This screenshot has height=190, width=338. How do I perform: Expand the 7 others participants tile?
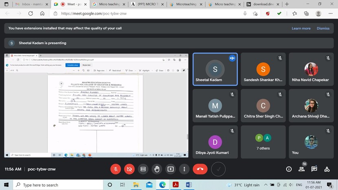263,142
